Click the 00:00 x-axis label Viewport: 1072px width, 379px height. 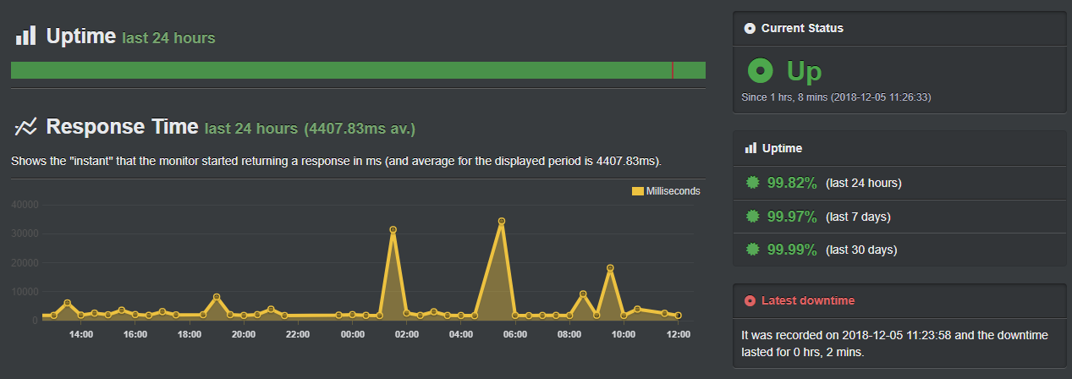coord(352,334)
